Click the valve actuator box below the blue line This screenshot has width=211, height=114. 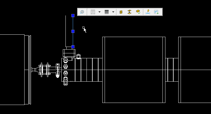69,53
